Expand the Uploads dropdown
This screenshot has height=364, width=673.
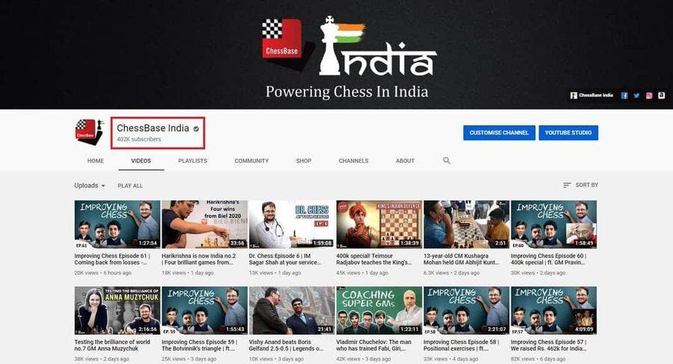89,185
